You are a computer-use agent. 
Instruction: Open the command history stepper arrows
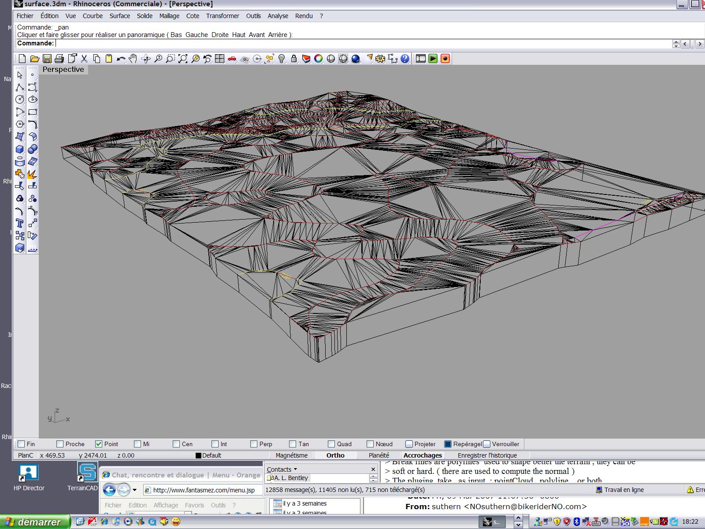point(676,44)
